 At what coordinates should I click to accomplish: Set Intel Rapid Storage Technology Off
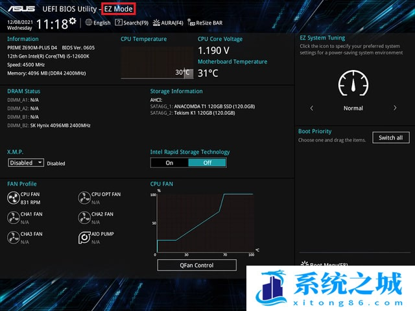tap(207, 163)
